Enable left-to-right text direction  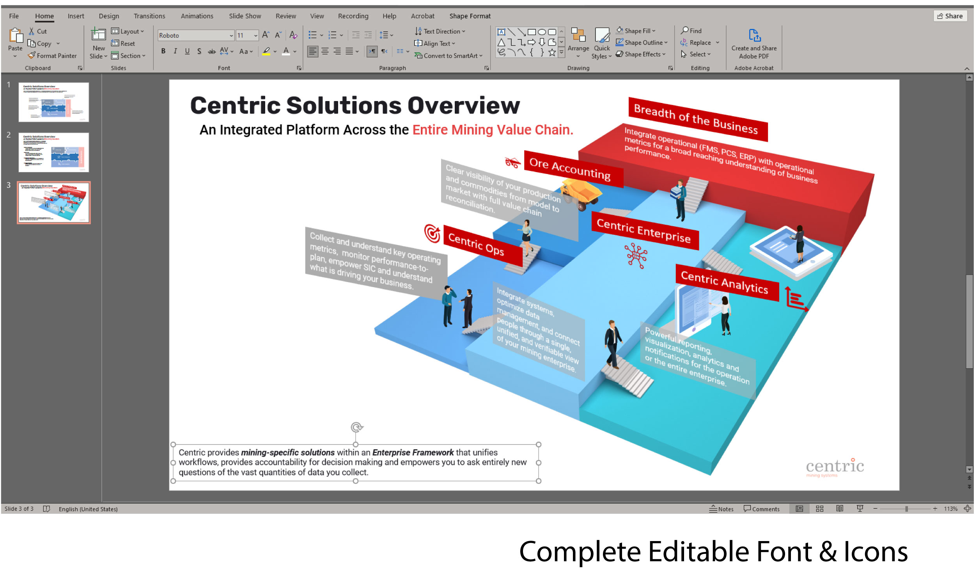pyautogui.click(x=372, y=51)
